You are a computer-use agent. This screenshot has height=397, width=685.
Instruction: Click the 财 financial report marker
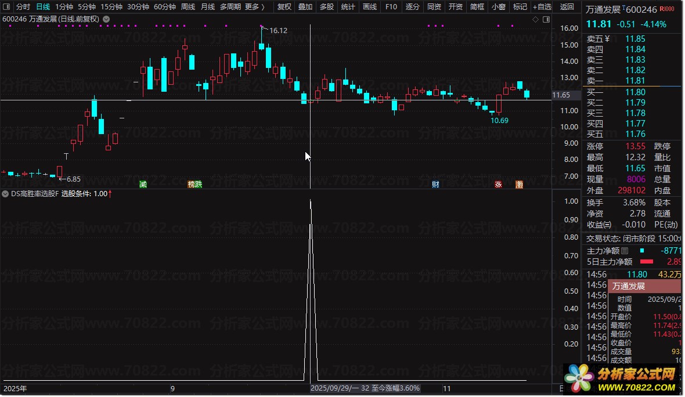[x=435, y=185]
